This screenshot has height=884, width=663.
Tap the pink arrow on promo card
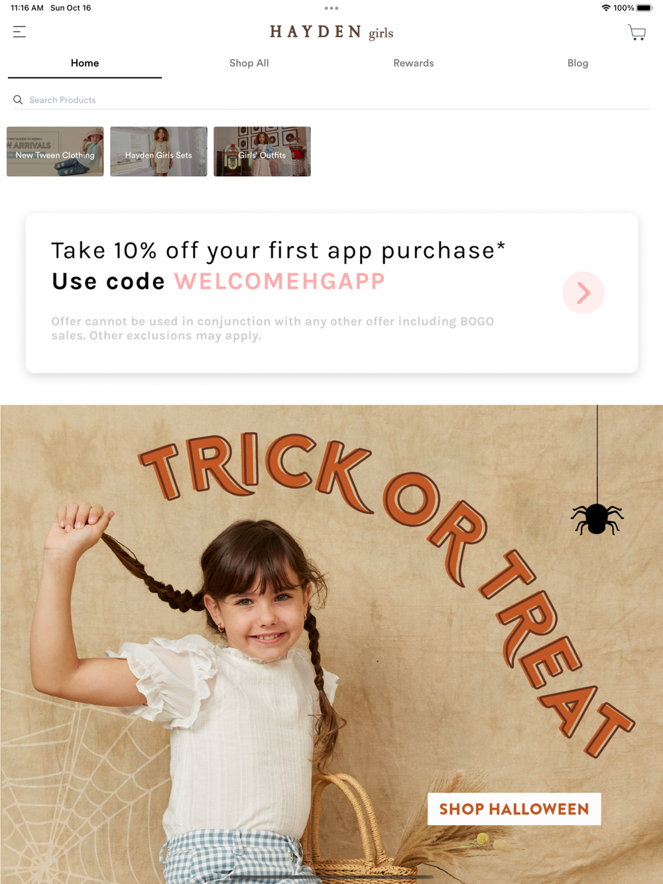coord(583,292)
